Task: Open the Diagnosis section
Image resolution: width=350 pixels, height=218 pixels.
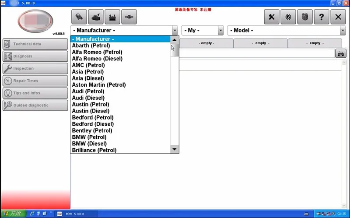Action: click(35, 56)
